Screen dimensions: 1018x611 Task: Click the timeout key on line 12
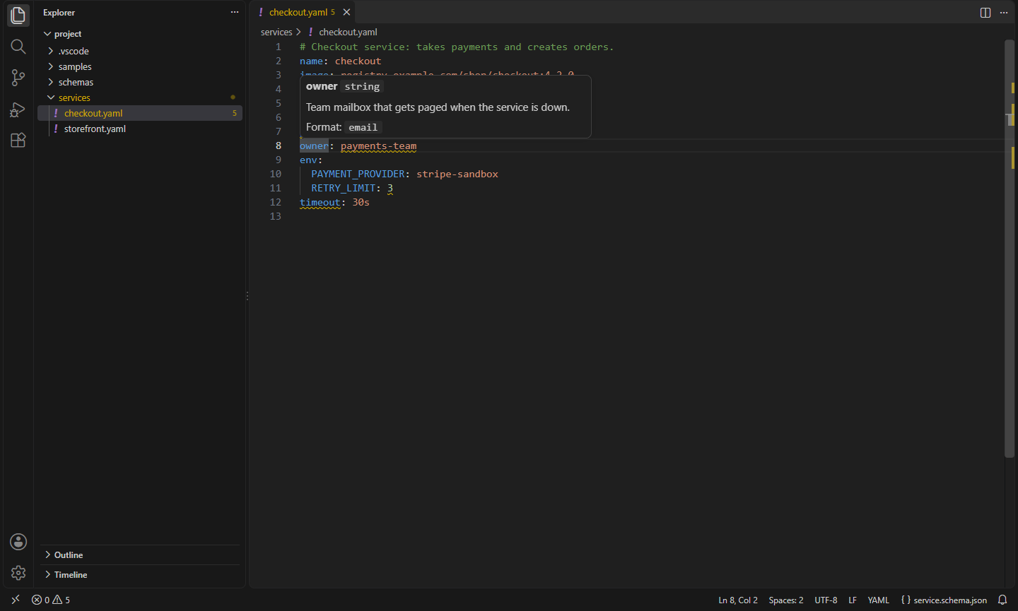(320, 202)
